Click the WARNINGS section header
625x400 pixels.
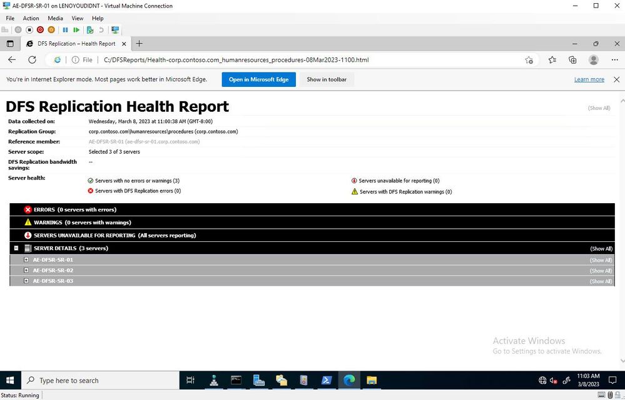click(x=312, y=222)
